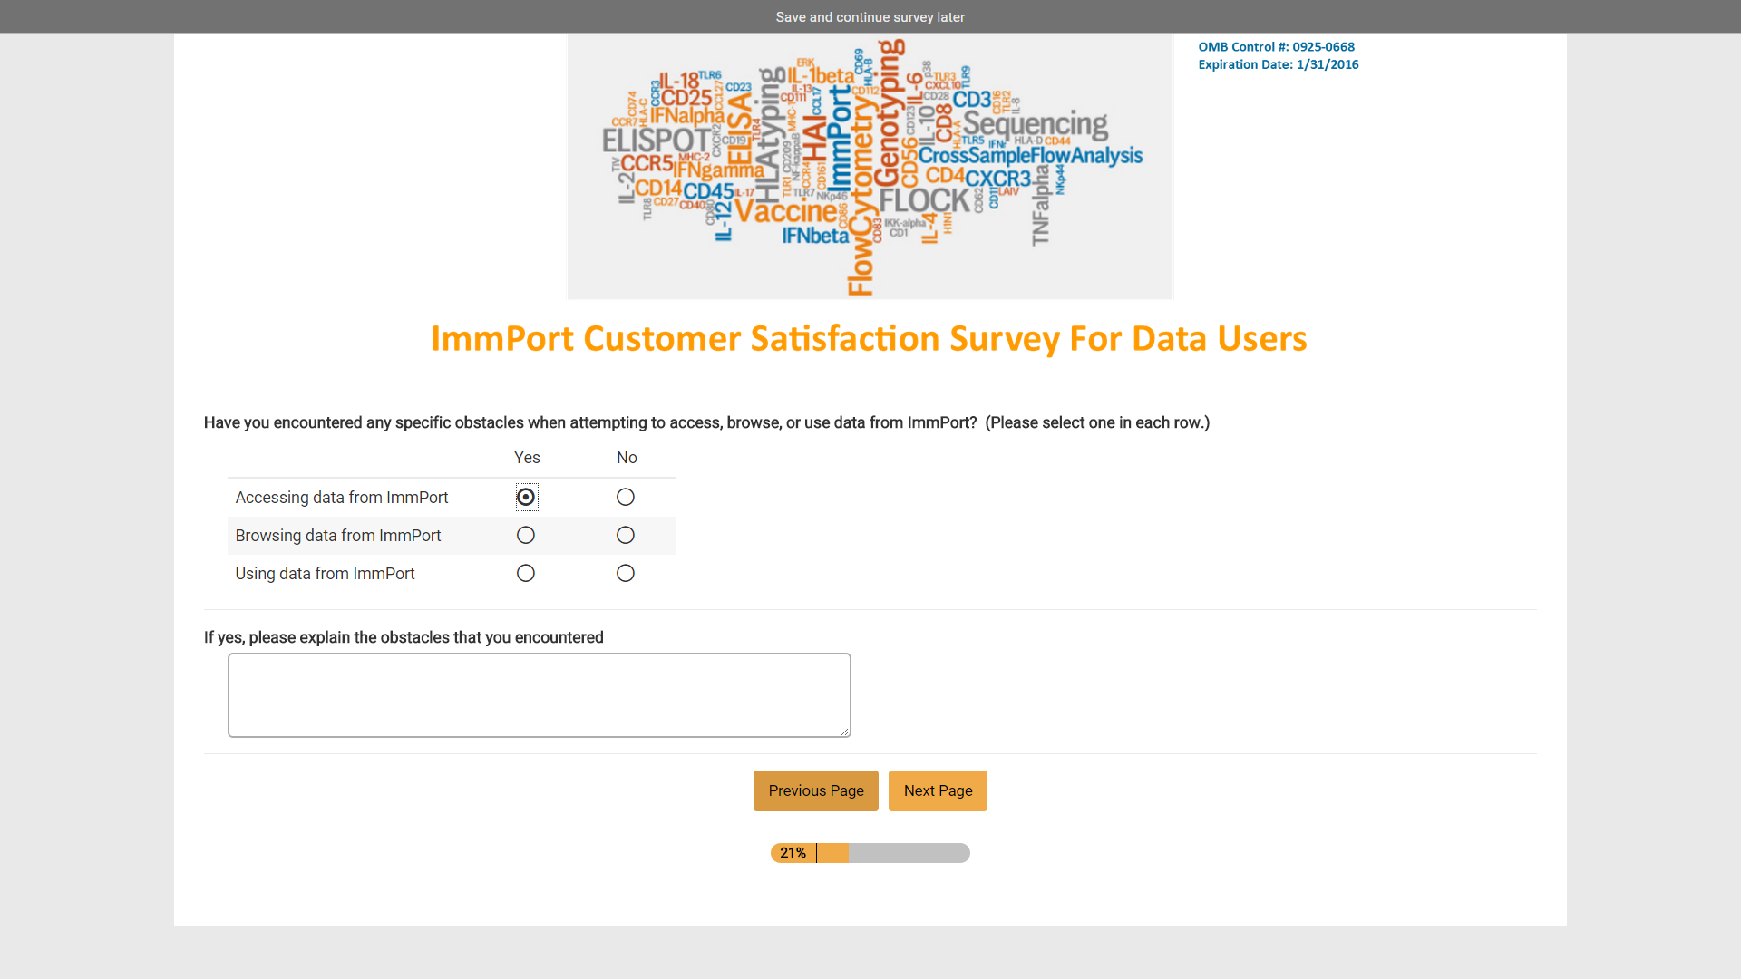Click the OMB Control number text
The image size is (1741, 979).
pyautogui.click(x=1276, y=47)
